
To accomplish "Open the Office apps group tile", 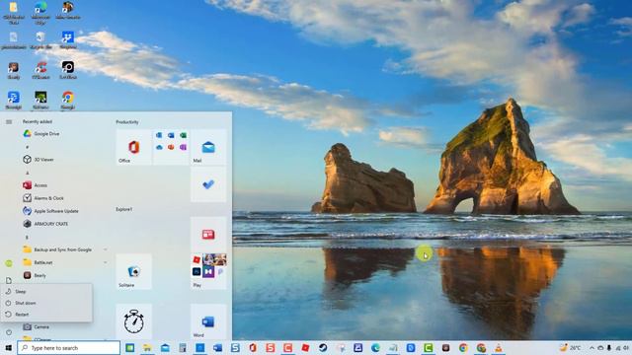I will (171, 147).
